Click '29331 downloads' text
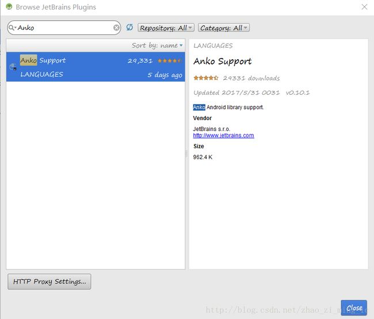This screenshot has width=374, height=319. pyautogui.click(x=251, y=78)
